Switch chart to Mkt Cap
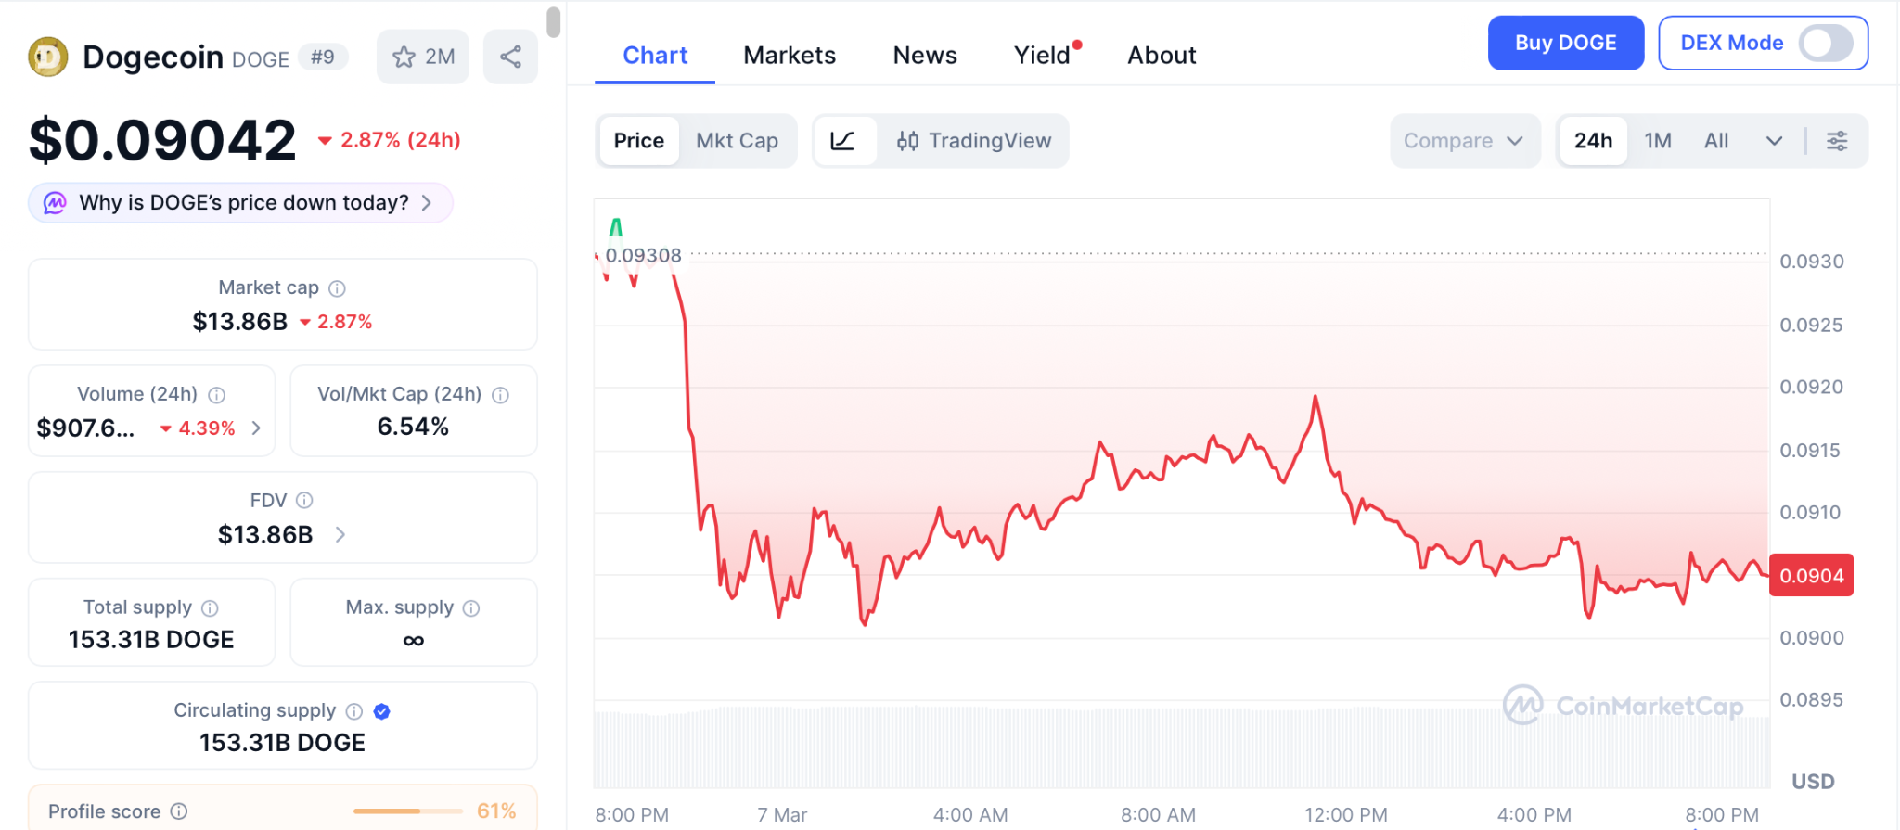Screen dimensions: 1900x830 (x=737, y=141)
